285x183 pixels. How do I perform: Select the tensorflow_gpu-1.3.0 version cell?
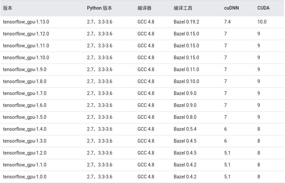point(25,141)
